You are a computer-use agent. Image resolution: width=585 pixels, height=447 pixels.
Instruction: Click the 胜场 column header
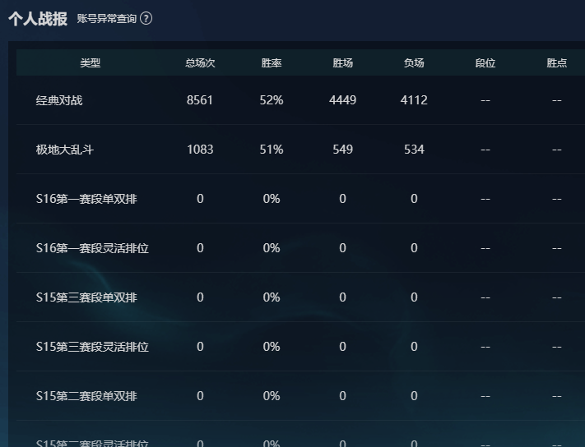click(x=342, y=63)
